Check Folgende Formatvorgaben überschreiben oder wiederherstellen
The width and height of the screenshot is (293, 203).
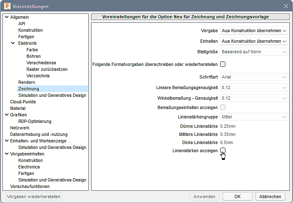click(223, 64)
